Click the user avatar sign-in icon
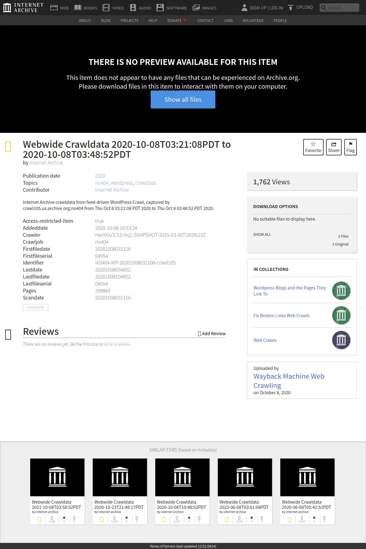 (x=244, y=8)
